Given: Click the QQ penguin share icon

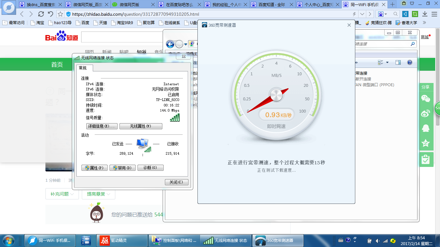Looking at the screenshot, I should (x=426, y=128).
